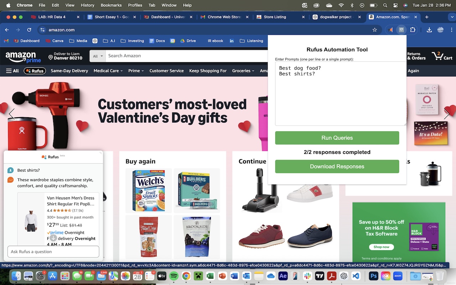Image resolution: width=456 pixels, height=285 pixels.
Task: Reload the Amazon page in Chrome
Action: click(29, 30)
